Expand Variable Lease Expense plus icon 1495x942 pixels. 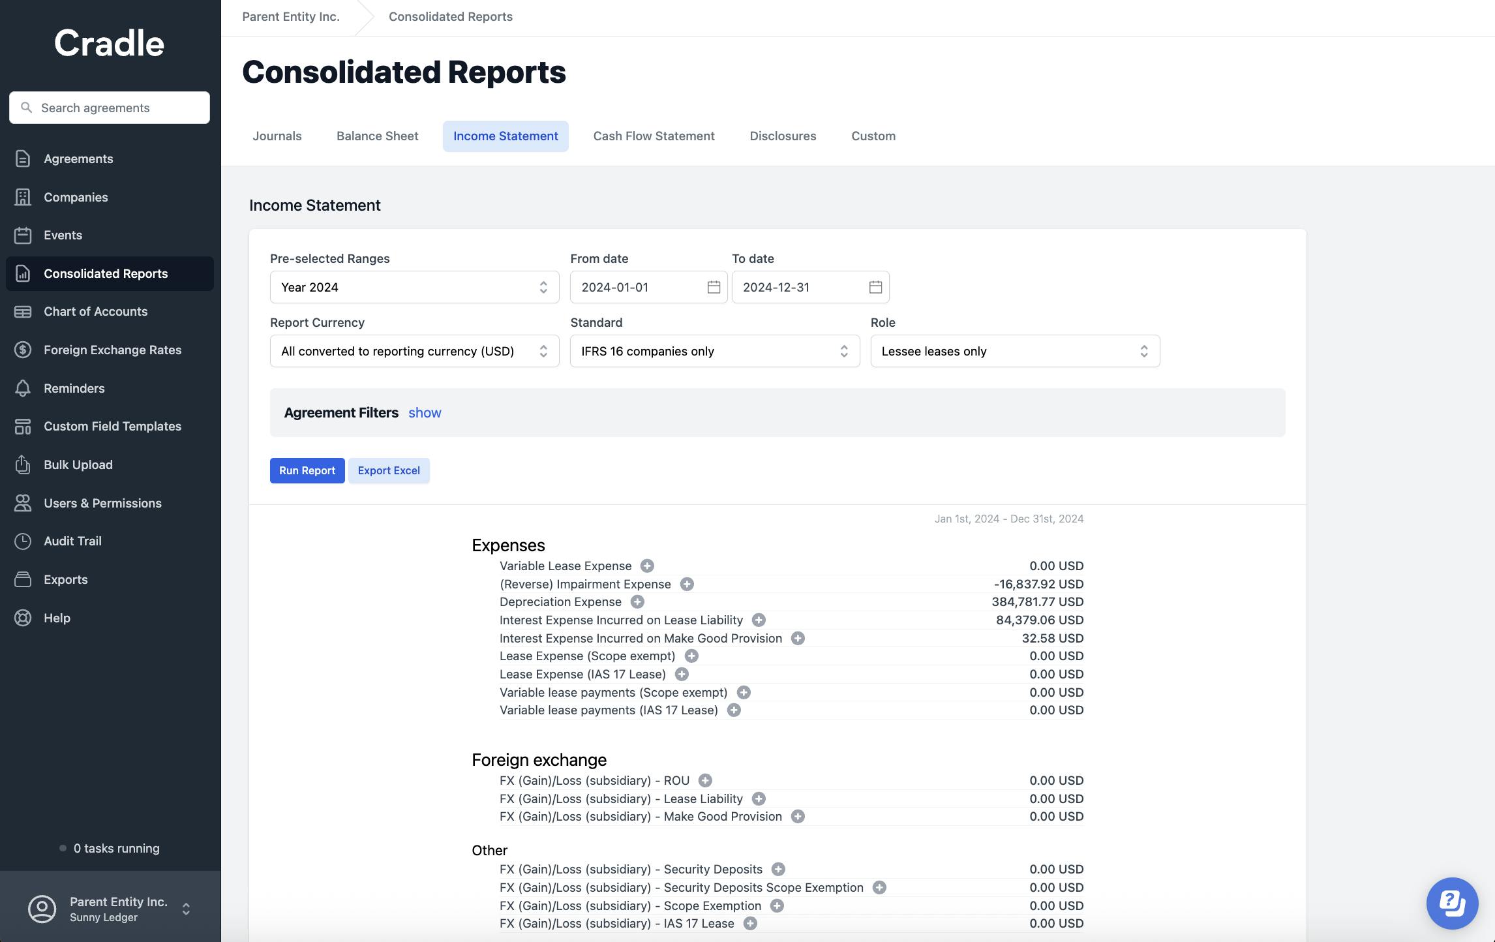click(x=647, y=566)
